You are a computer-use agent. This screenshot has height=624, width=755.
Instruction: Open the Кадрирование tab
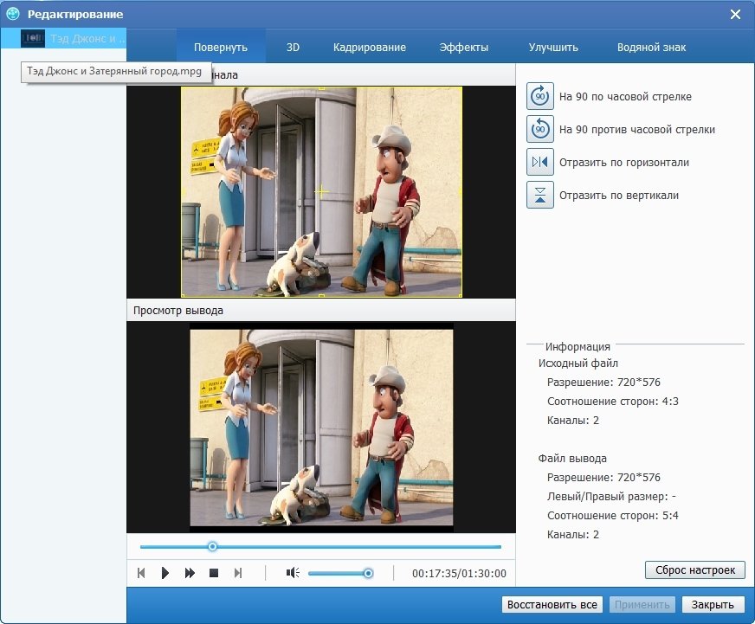370,48
